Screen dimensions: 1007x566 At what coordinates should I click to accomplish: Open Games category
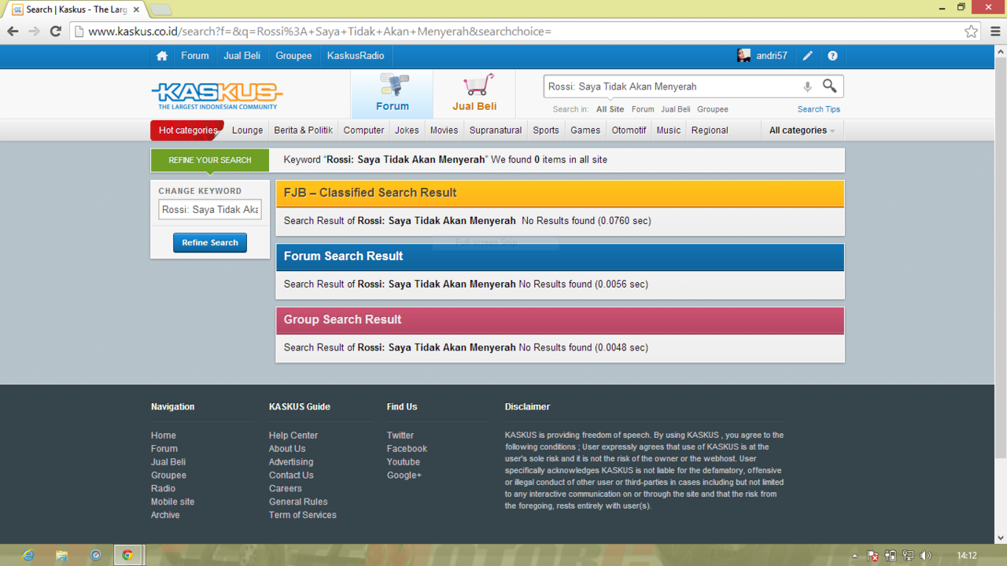pos(585,130)
